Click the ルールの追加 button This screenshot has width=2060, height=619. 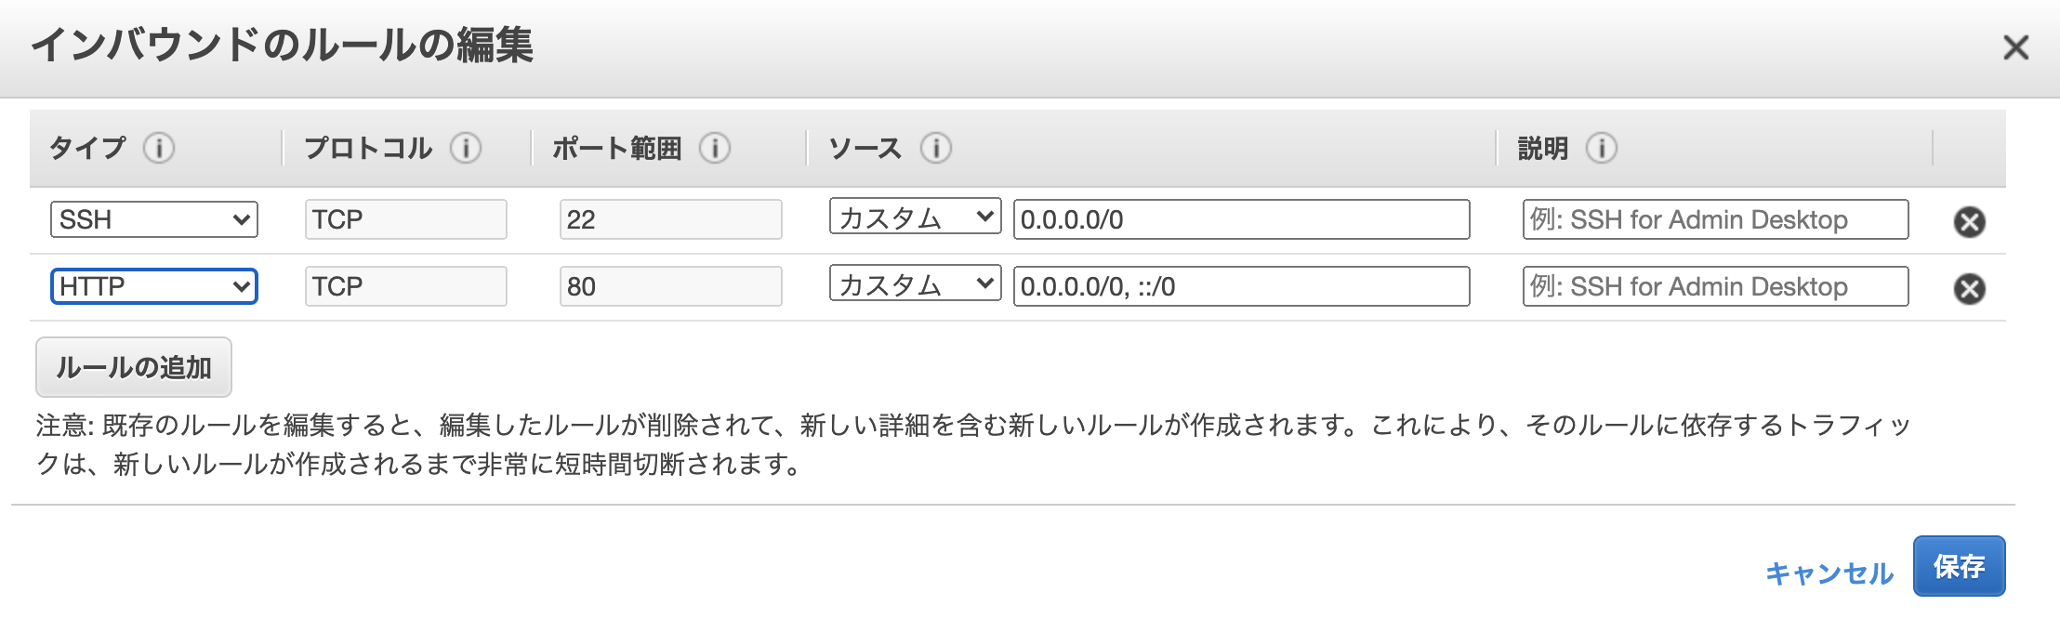pos(134,368)
